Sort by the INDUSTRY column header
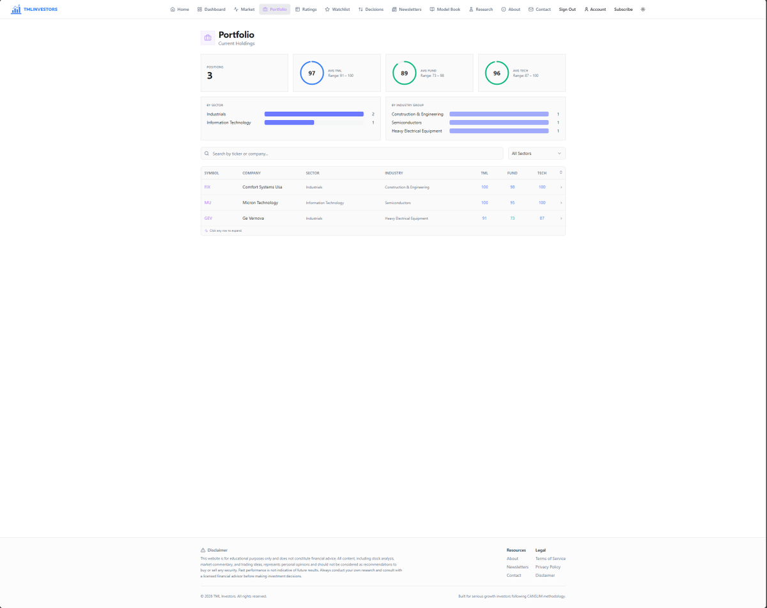The height and width of the screenshot is (608, 767). pyautogui.click(x=394, y=173)
